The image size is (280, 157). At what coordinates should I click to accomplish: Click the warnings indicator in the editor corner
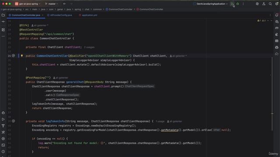point(262,20)
